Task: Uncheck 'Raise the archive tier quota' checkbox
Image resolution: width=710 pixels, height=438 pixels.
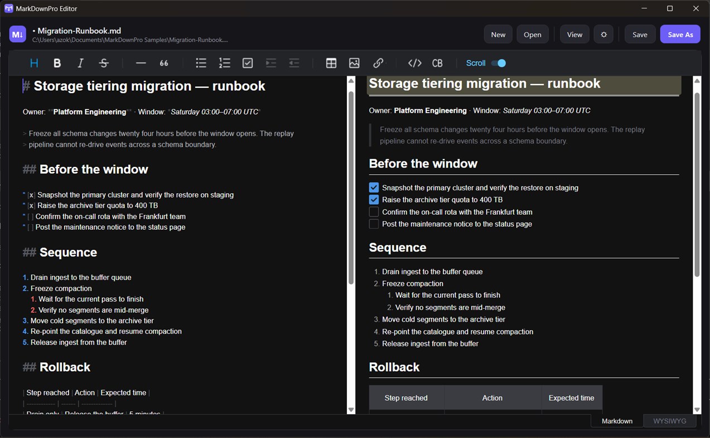Action: 374,200
